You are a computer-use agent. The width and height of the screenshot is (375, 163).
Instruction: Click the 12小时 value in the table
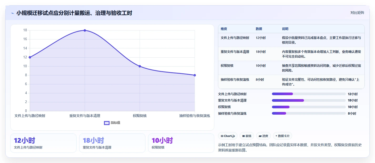click(261, 38)
